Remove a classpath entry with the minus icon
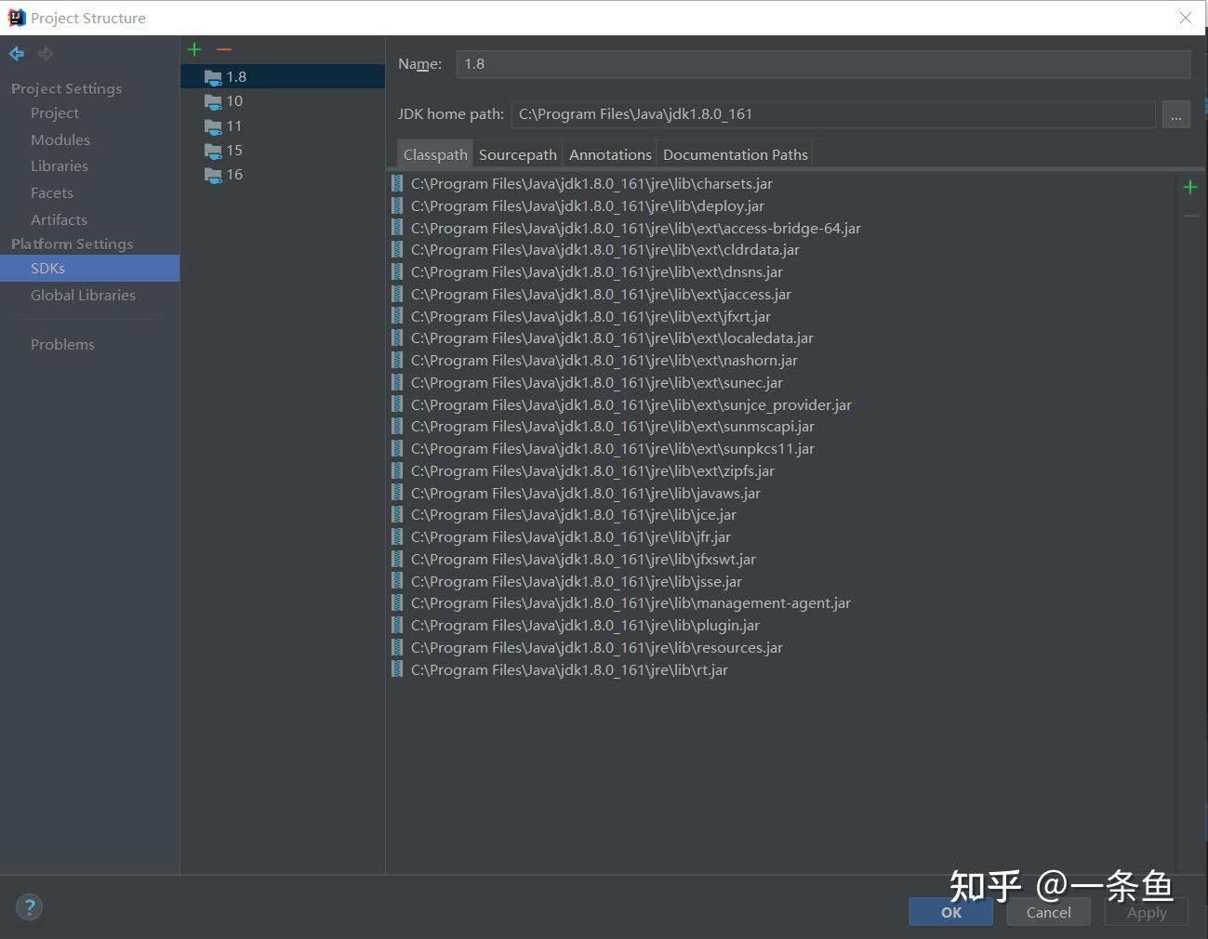The image size is (1208, 939). 1190,216
